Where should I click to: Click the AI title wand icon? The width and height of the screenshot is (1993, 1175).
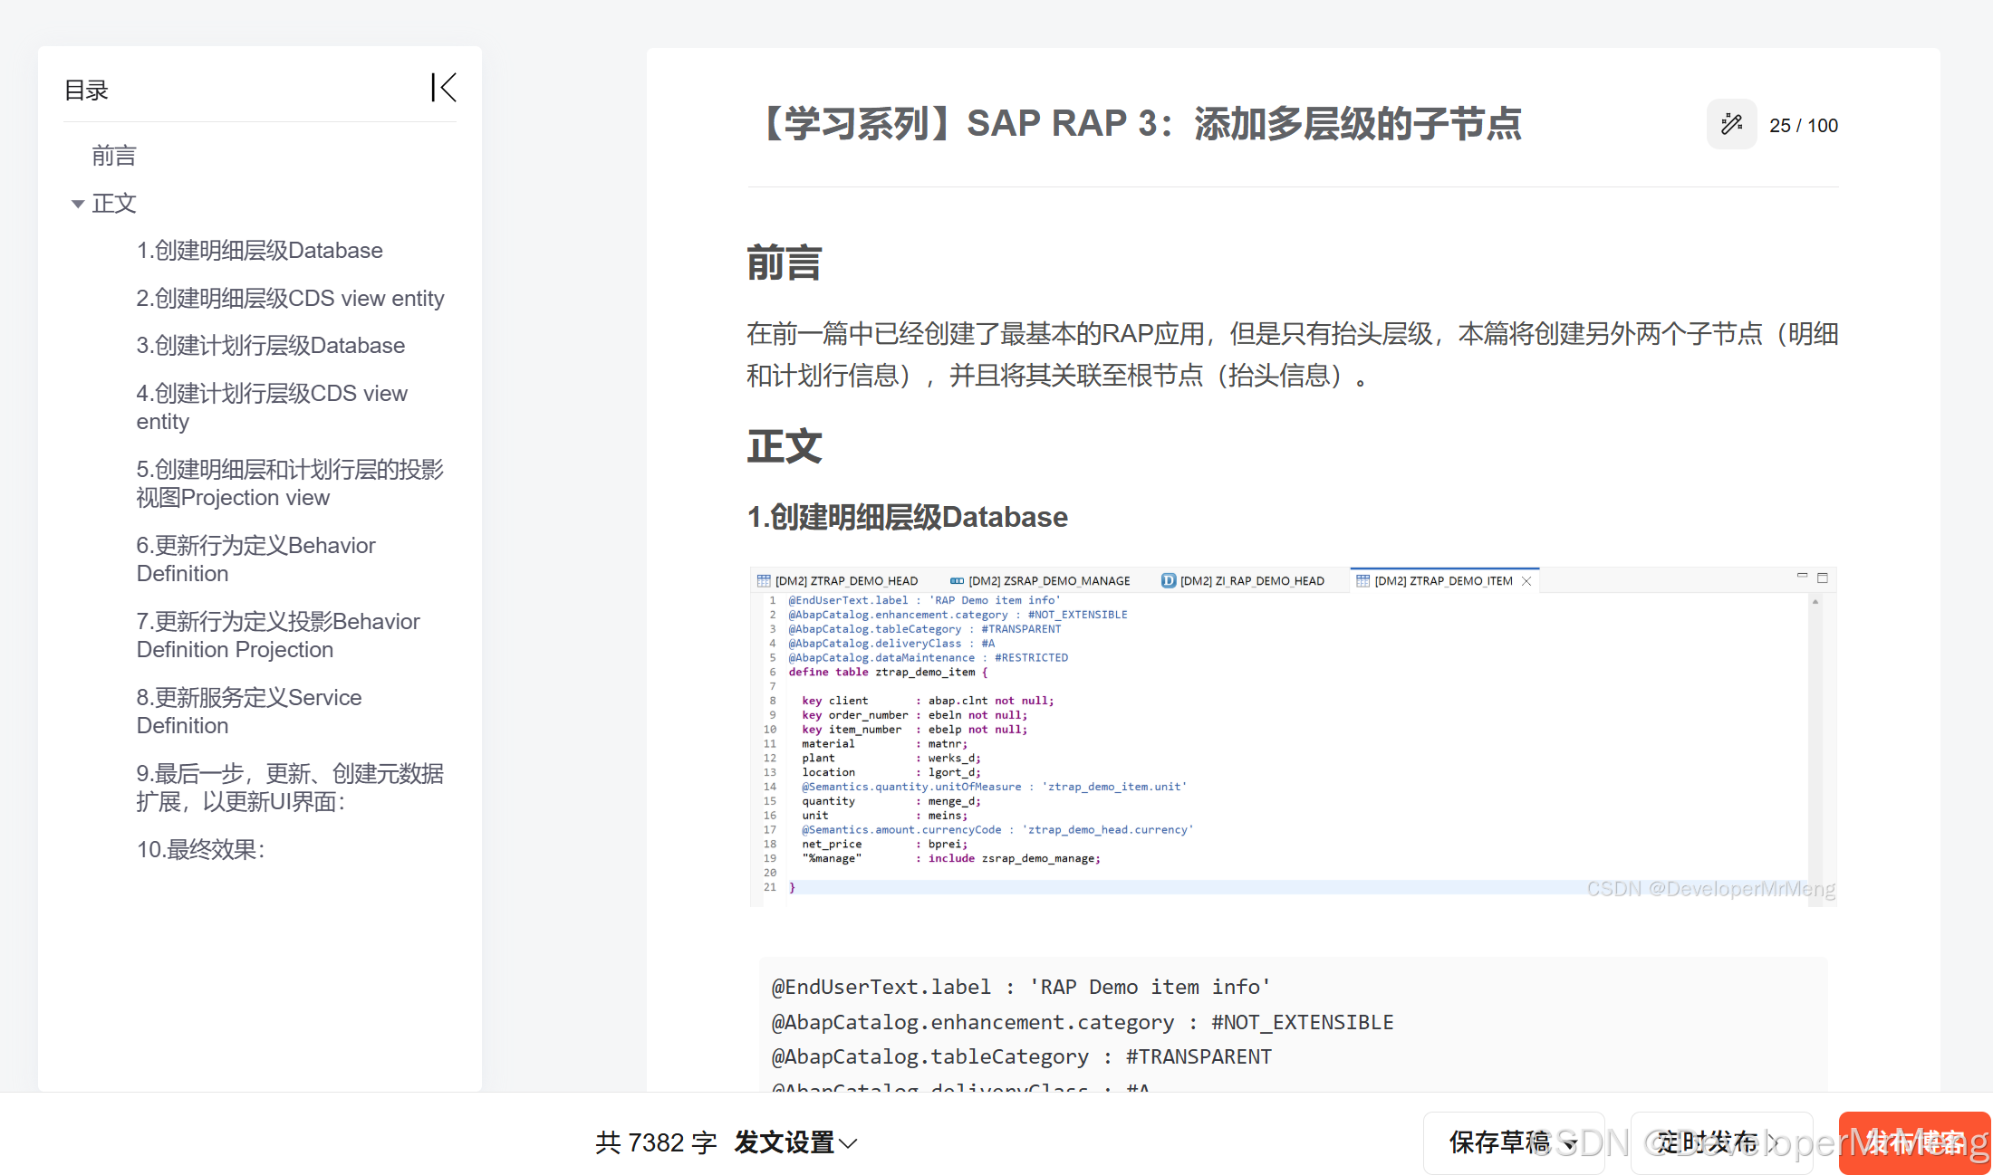[1731, 125]
